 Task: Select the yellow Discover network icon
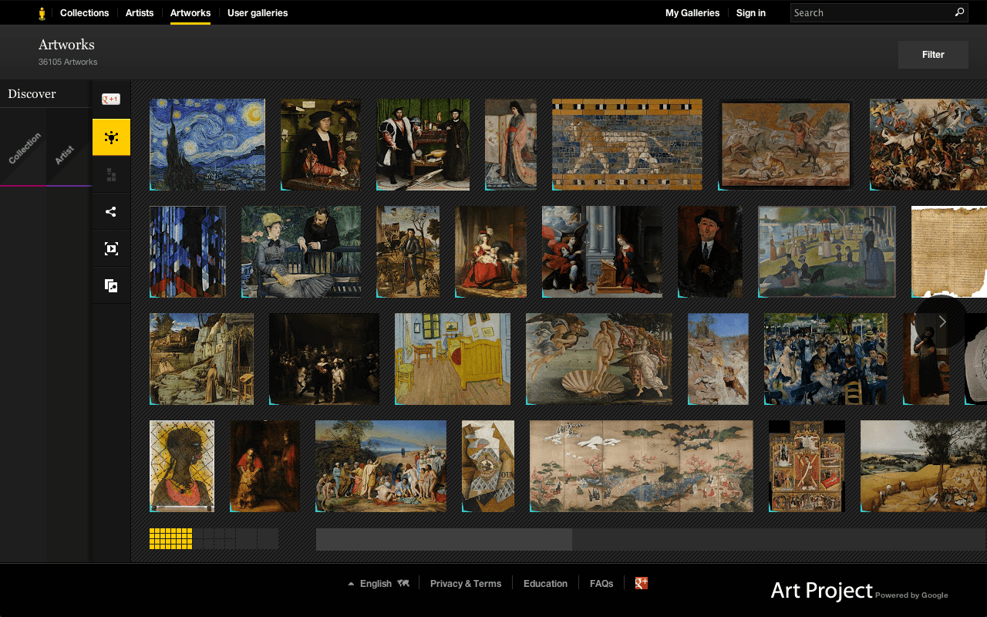pos(111,137)
